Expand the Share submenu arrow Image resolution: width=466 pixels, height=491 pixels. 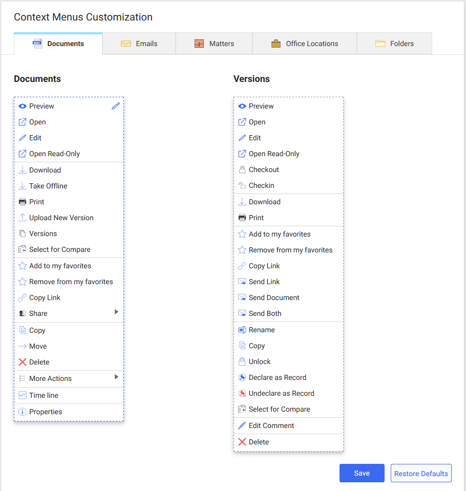[x=117, y=311]
